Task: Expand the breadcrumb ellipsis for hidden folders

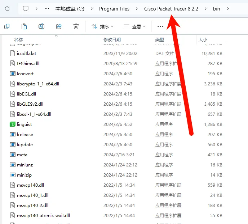Action: (x=47, y=9)
